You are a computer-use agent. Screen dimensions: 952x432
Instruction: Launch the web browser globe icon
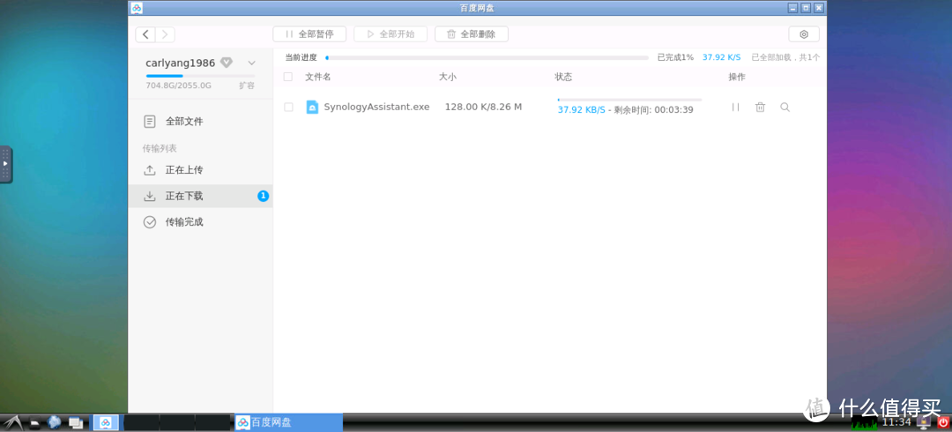(x=55, y=422)
